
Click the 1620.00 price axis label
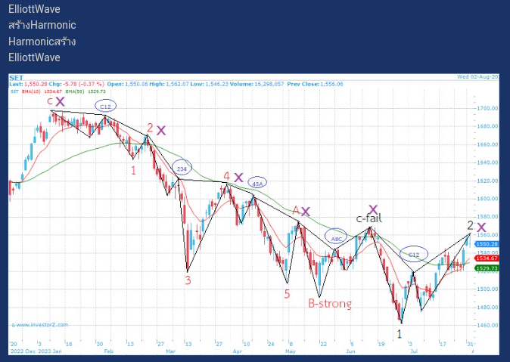point(487,181)
